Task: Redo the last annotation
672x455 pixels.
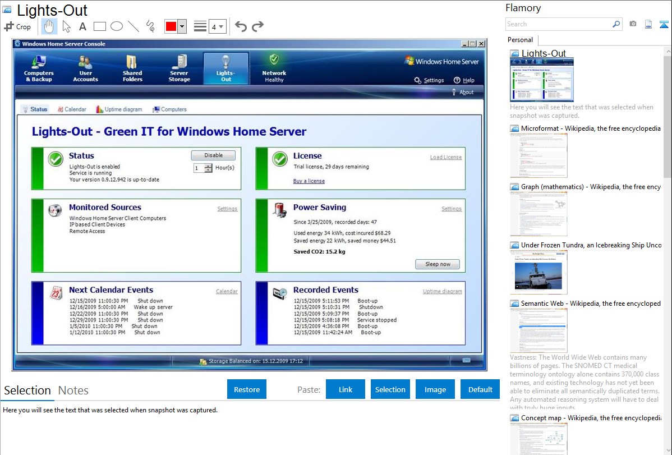Action: (x=257, y=26)
